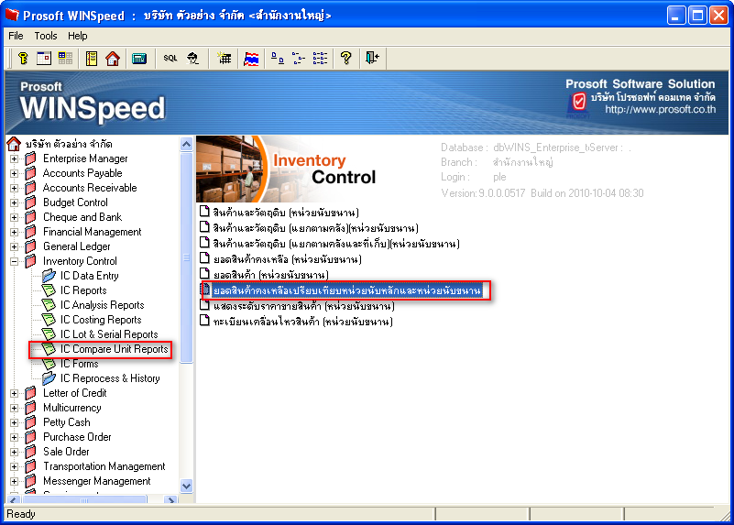Open the yellow notebook toolbar icon

point(92,59)
